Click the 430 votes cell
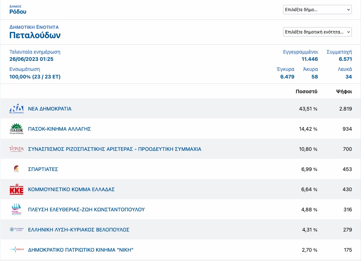 click(347, 189)
